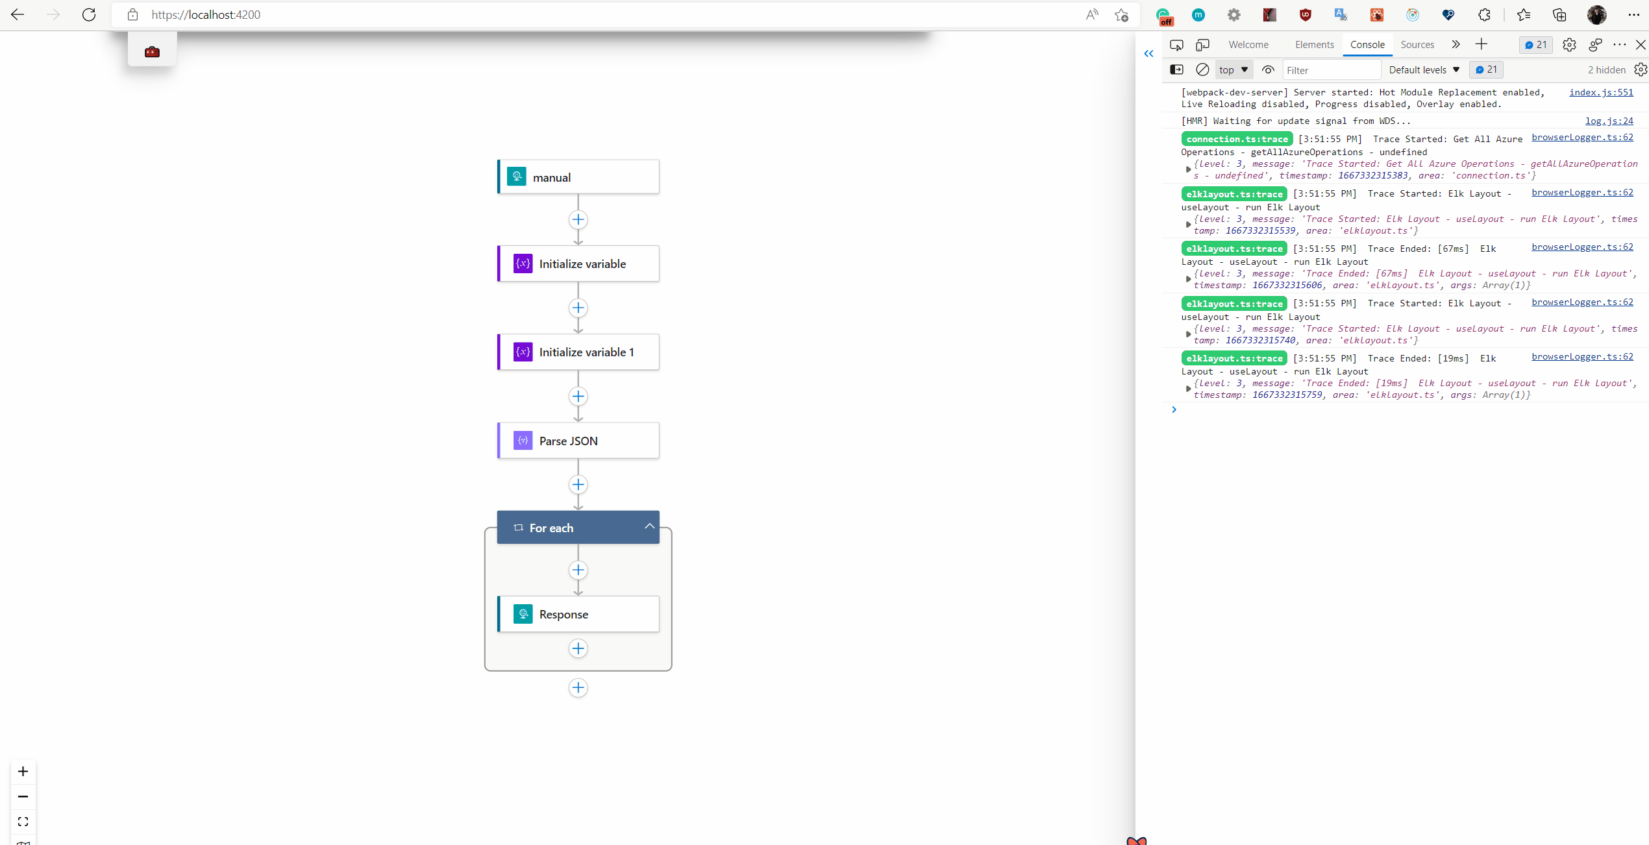
Task: Zoom in on the workflow canvas
Action: pyautogui.click(x=23, y=772)
